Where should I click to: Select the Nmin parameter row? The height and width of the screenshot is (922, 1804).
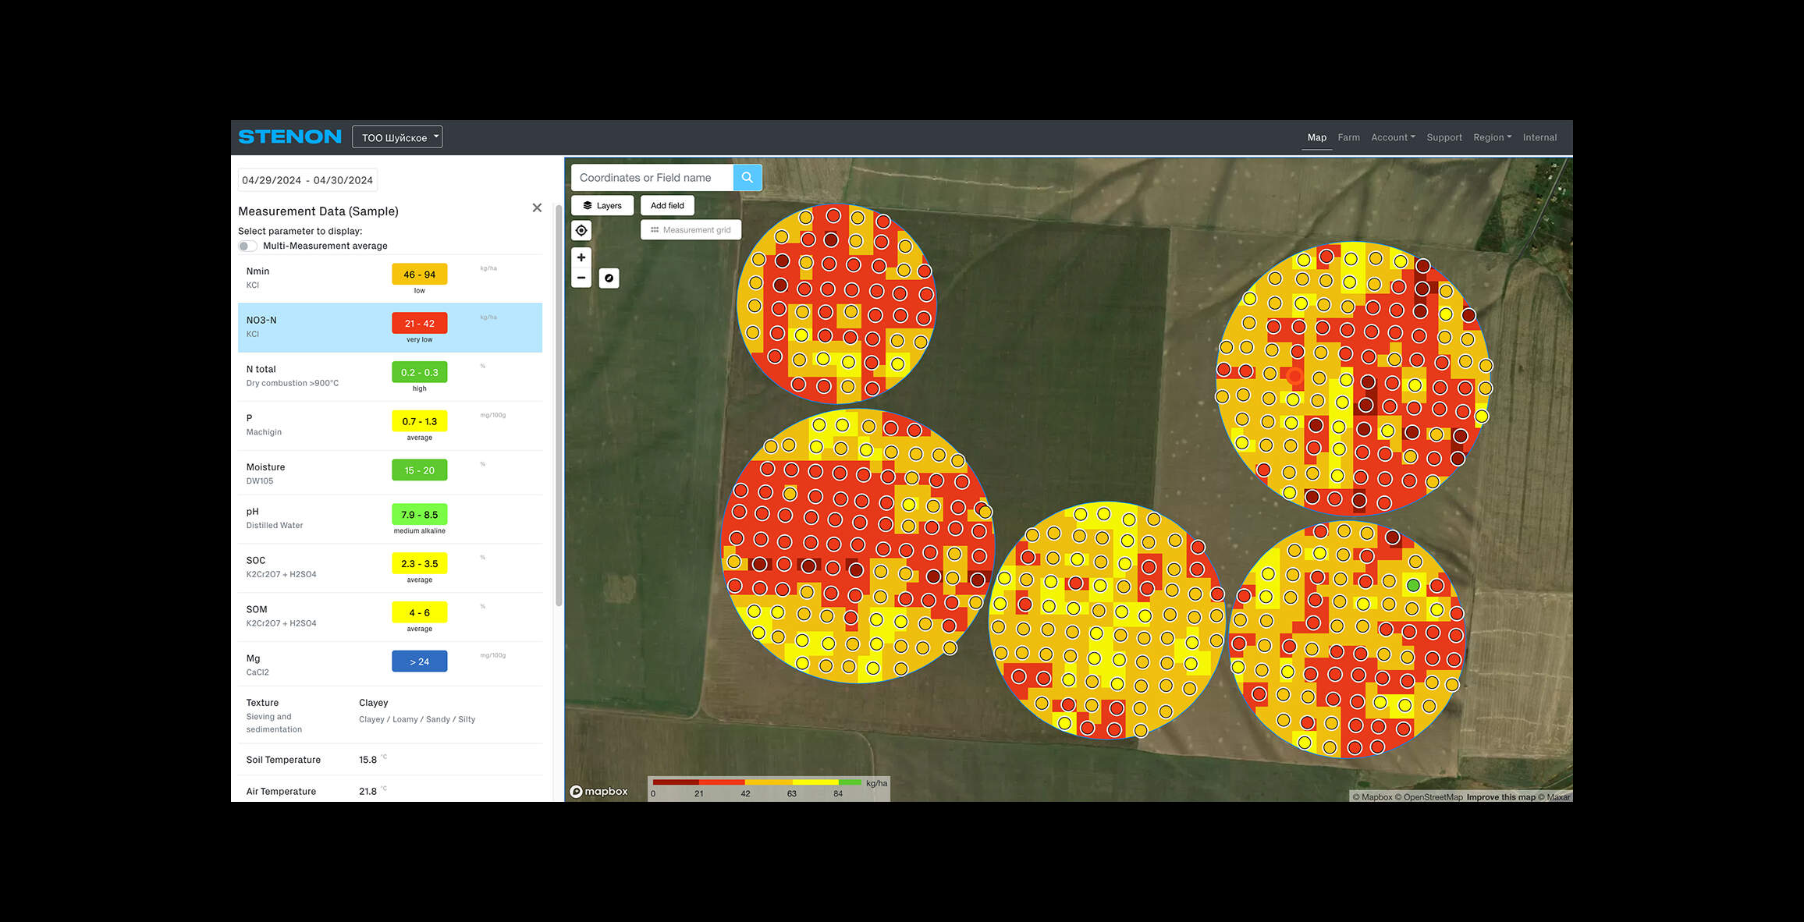point(390,277)
